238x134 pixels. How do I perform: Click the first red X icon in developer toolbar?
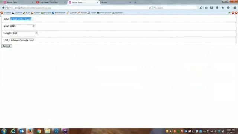(233, 13)
